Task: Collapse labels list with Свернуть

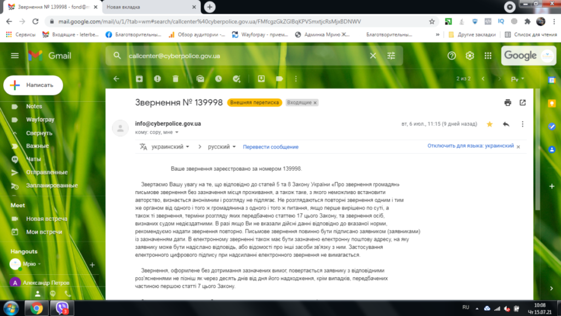Action: click(39, 133)
